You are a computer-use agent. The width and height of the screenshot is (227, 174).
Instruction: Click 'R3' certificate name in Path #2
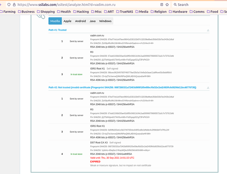92,109
